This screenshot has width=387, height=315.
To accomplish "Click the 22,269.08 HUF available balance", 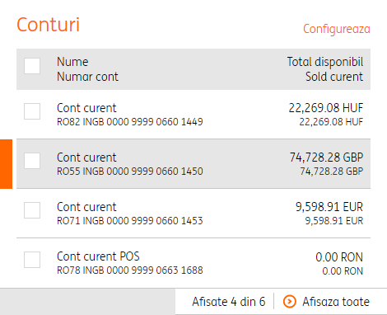I will coord(326,108).
